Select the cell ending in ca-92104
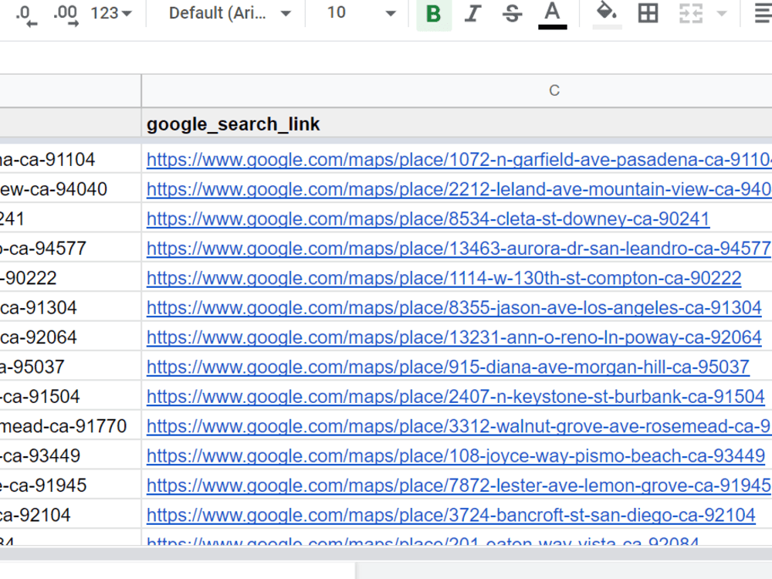Screen dimensions: 772x579 (70, 513)
